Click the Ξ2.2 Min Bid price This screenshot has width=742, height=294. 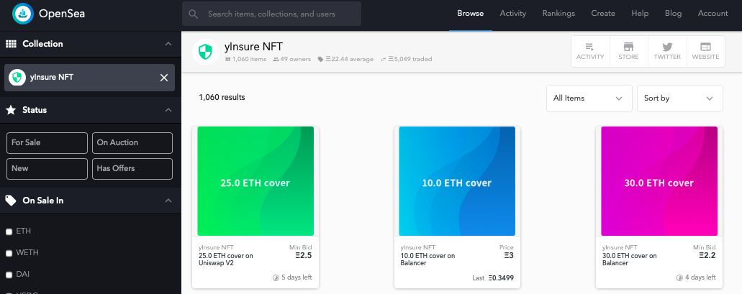coord(707,256)
